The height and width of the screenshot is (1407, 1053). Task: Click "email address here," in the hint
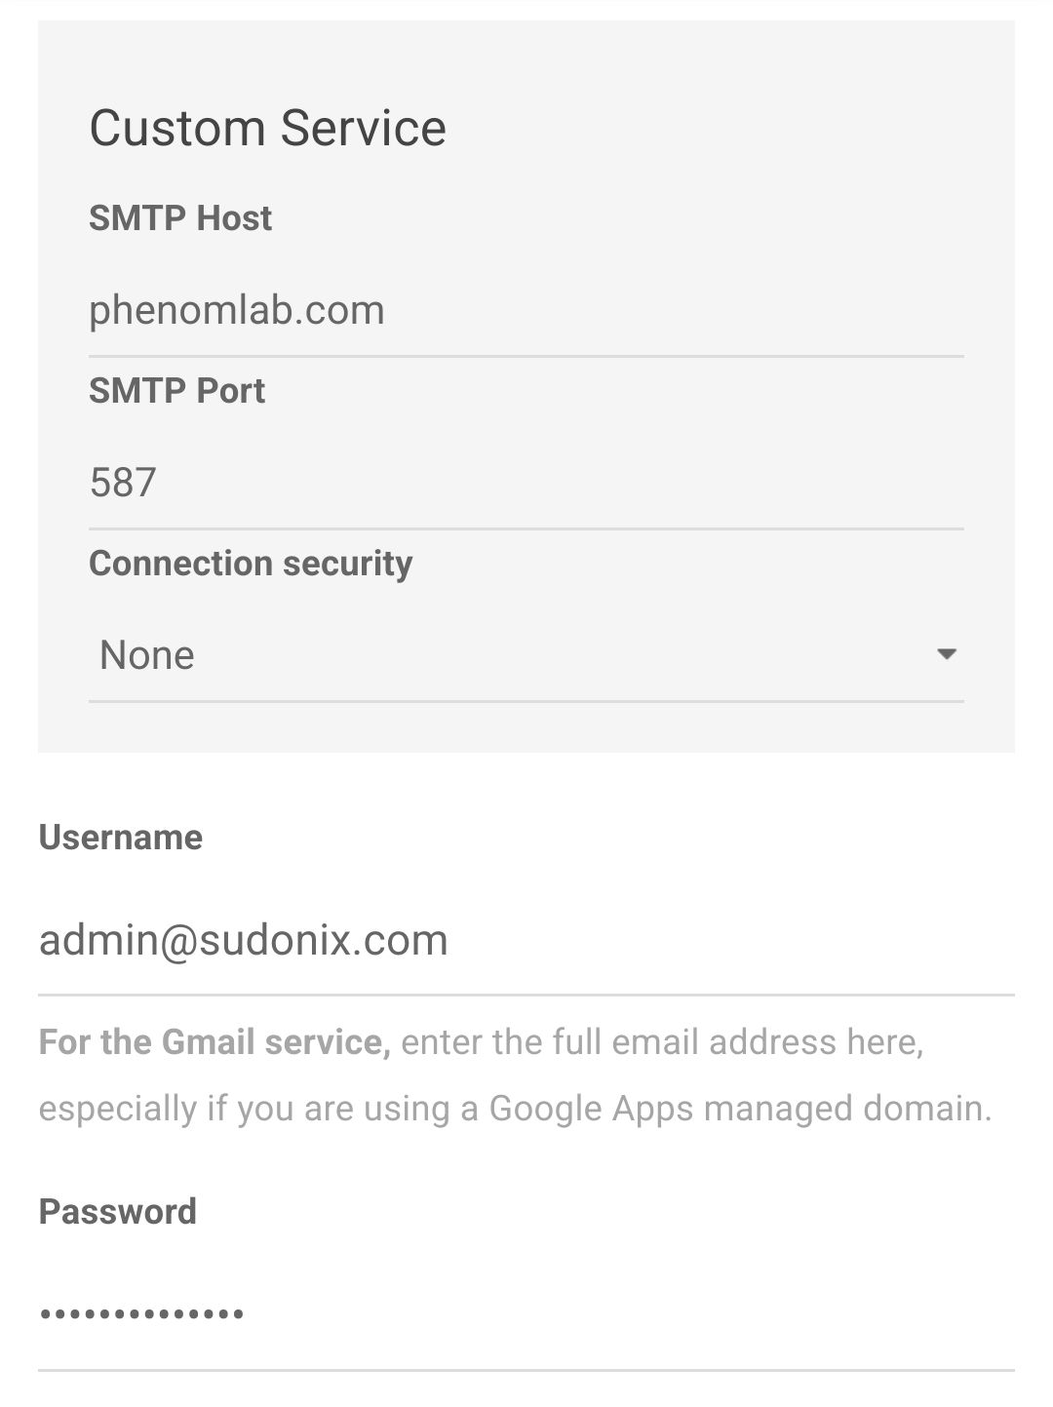[767, 1042]
